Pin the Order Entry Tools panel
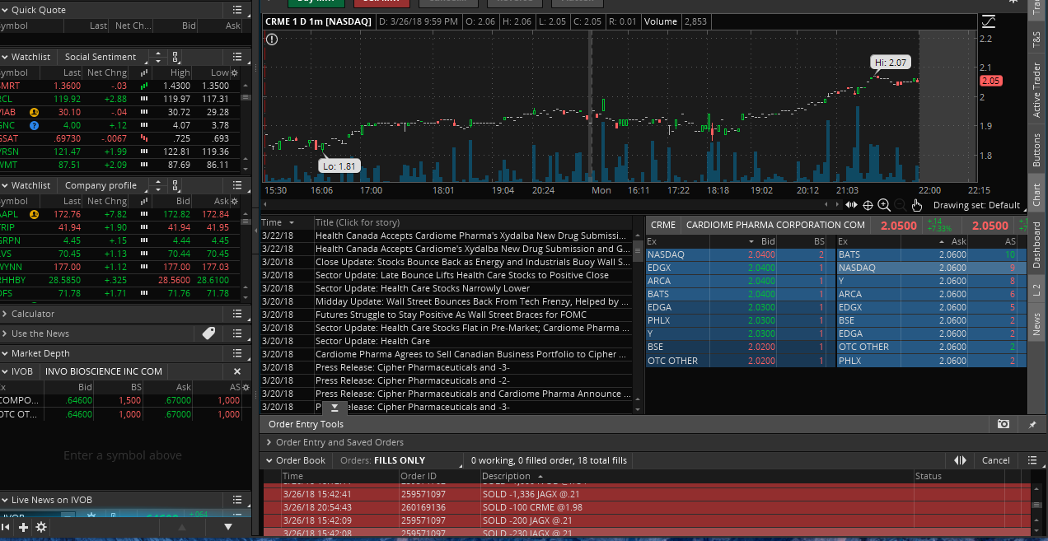 coord(1032,424)
